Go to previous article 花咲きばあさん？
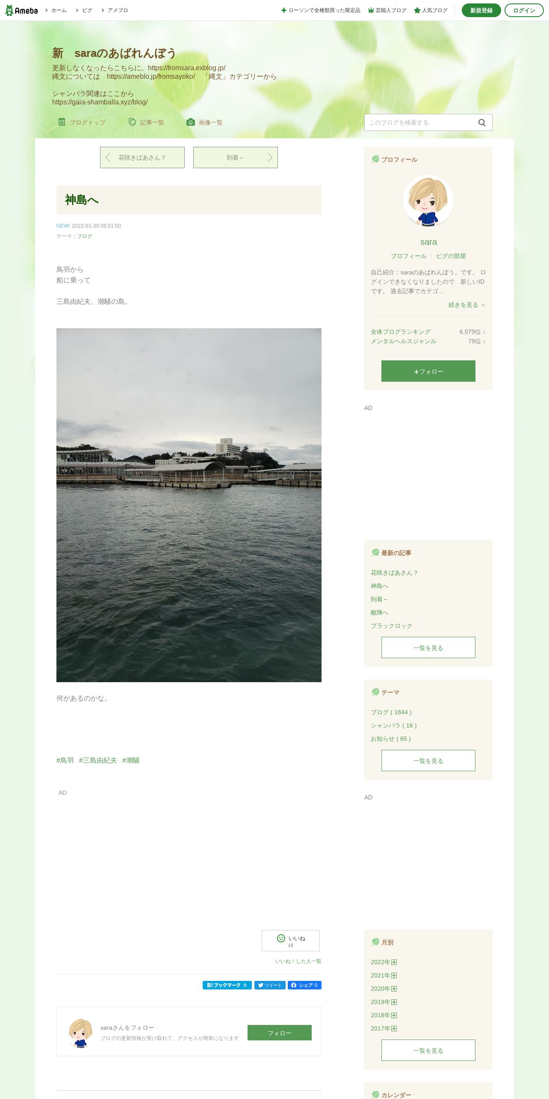 click(x=142, y=157)
